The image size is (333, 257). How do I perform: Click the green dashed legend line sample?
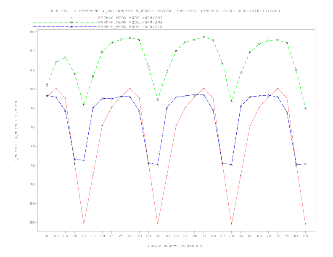click(x=65, y=22)
